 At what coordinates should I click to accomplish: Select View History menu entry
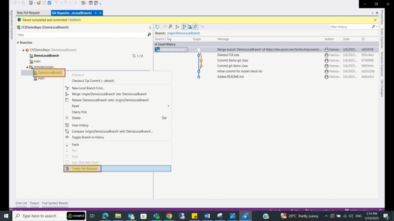(117, 125)
